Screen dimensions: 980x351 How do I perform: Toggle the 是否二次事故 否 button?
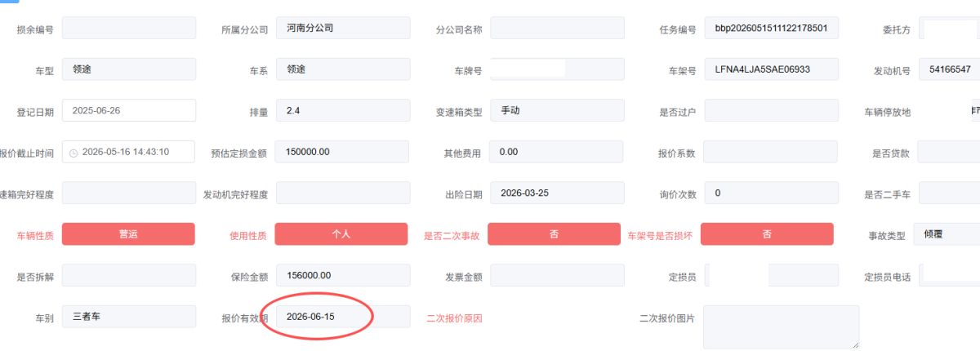tap(555, 234)
